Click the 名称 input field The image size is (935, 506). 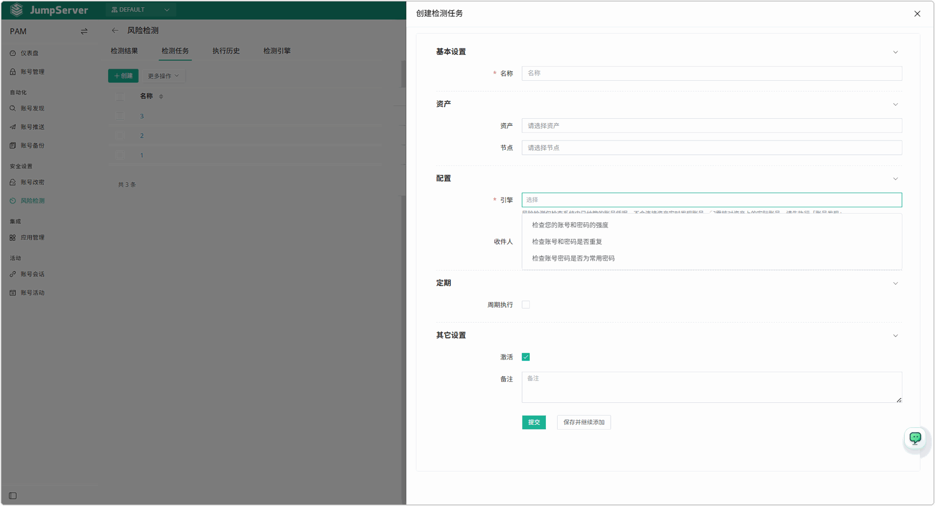click(x=711, y=73)
